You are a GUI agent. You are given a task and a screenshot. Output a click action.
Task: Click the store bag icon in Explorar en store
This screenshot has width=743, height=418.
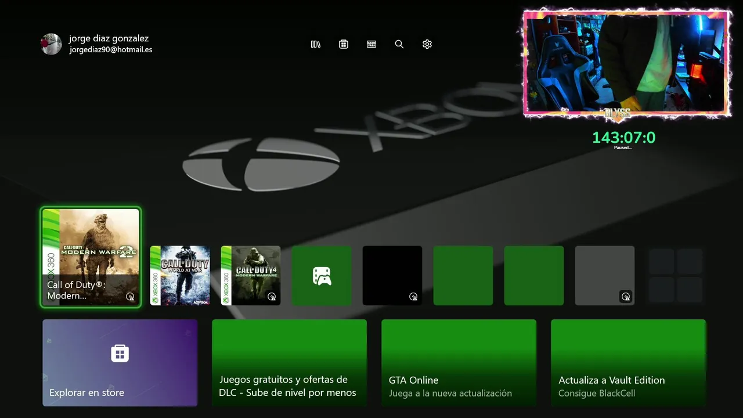click(120, 353)
